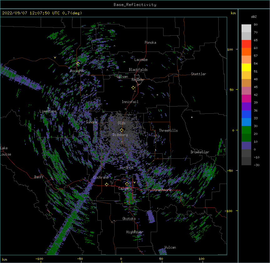The width and height of the screenshot is (270, 263).
Task: Click the Cochrane label
Action: [101, 177]
